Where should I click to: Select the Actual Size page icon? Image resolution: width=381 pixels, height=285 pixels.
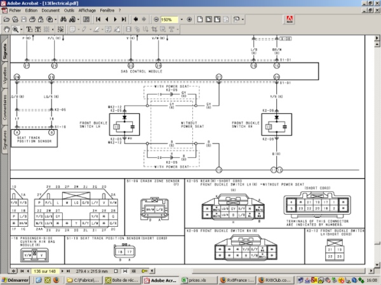(x=200, y=20)
